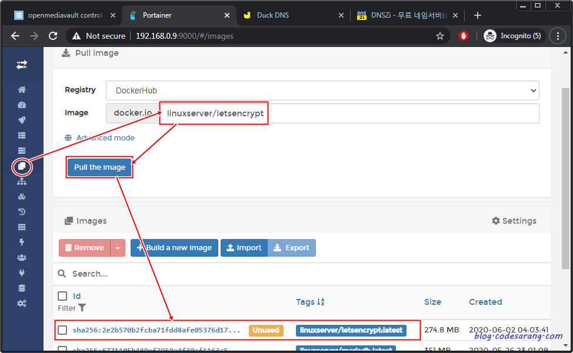Sort images by Size column
573x353 pixels.
[432, 302]
